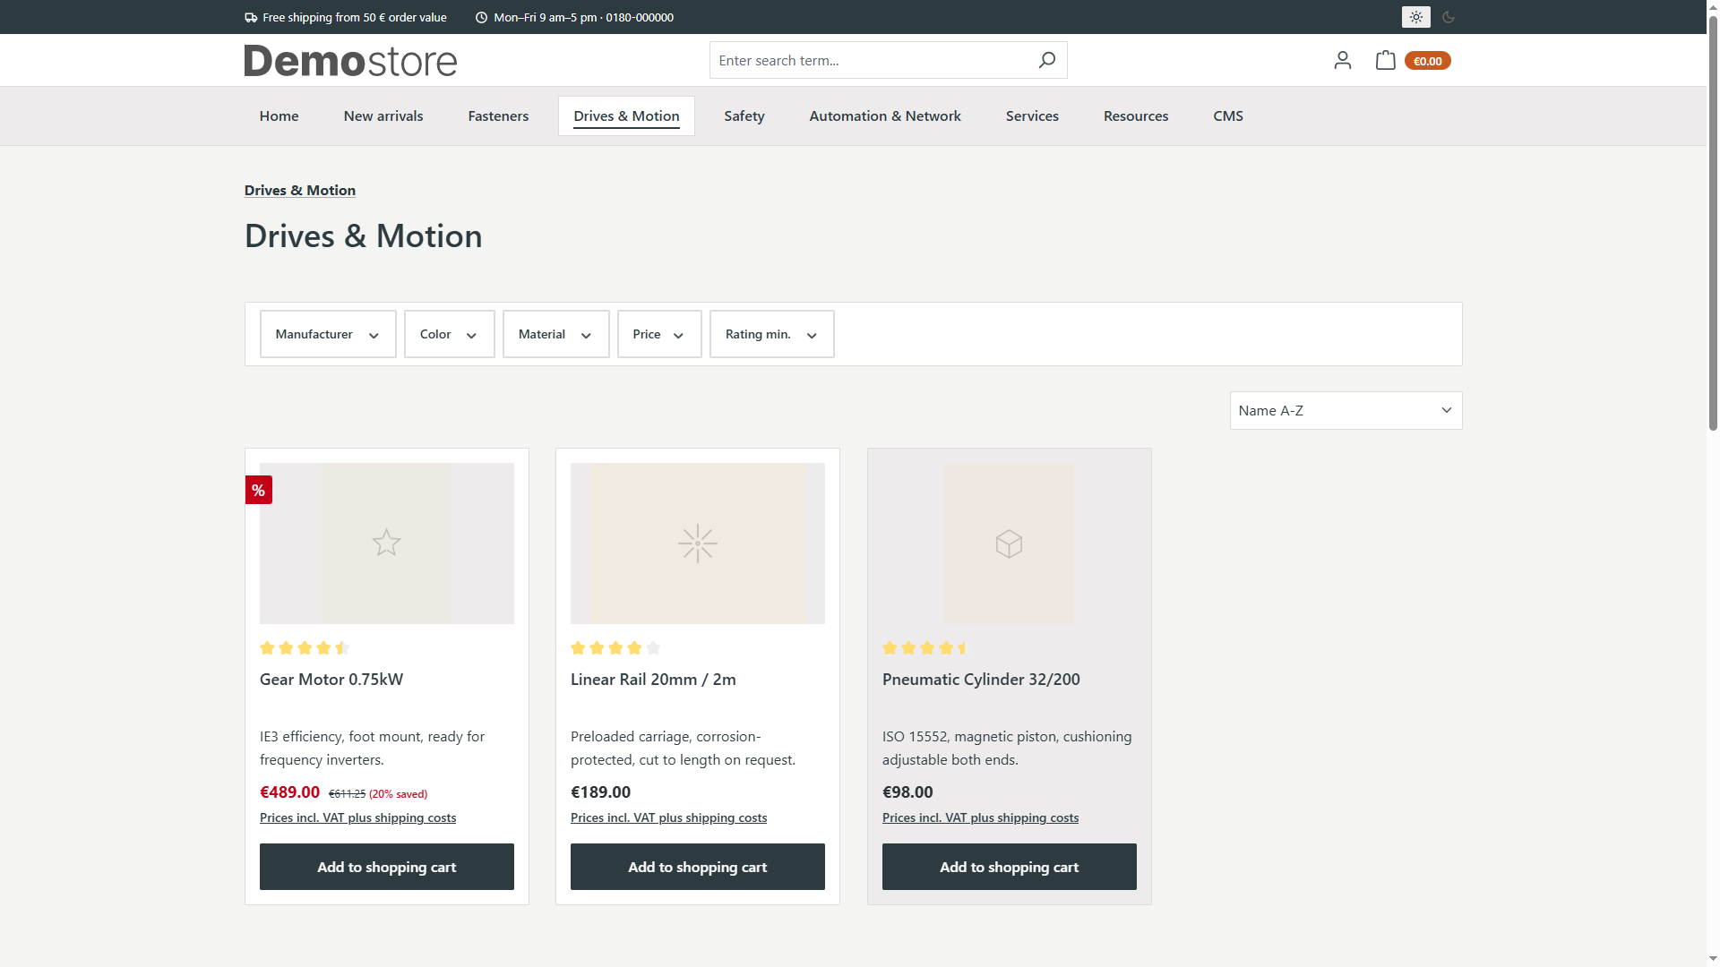Open the Safety category
The image size is (1720, 967).
click(744, 116)
